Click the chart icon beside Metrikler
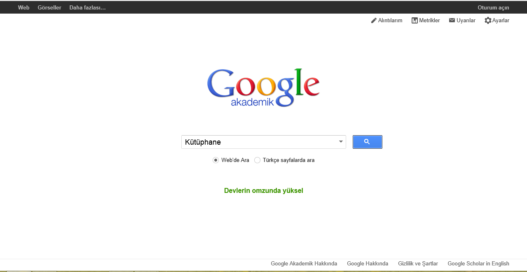Image resolution: width=527 pixels, height=272 pixels. pos(415,20)
